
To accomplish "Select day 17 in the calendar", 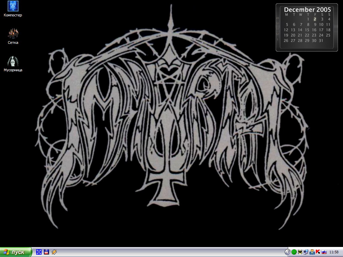I will point(321,30).
